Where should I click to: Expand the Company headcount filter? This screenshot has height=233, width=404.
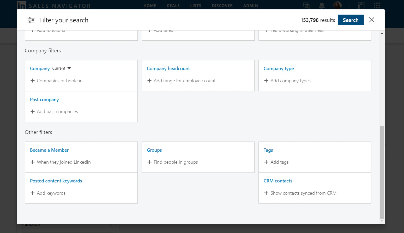168,69
